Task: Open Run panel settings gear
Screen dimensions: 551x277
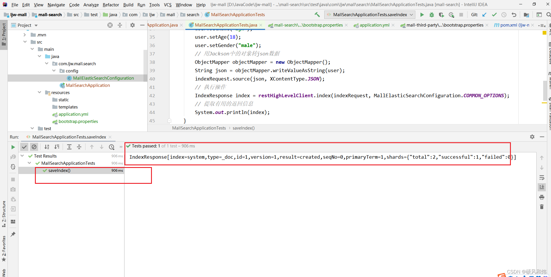Action: (x=532, y=137)
